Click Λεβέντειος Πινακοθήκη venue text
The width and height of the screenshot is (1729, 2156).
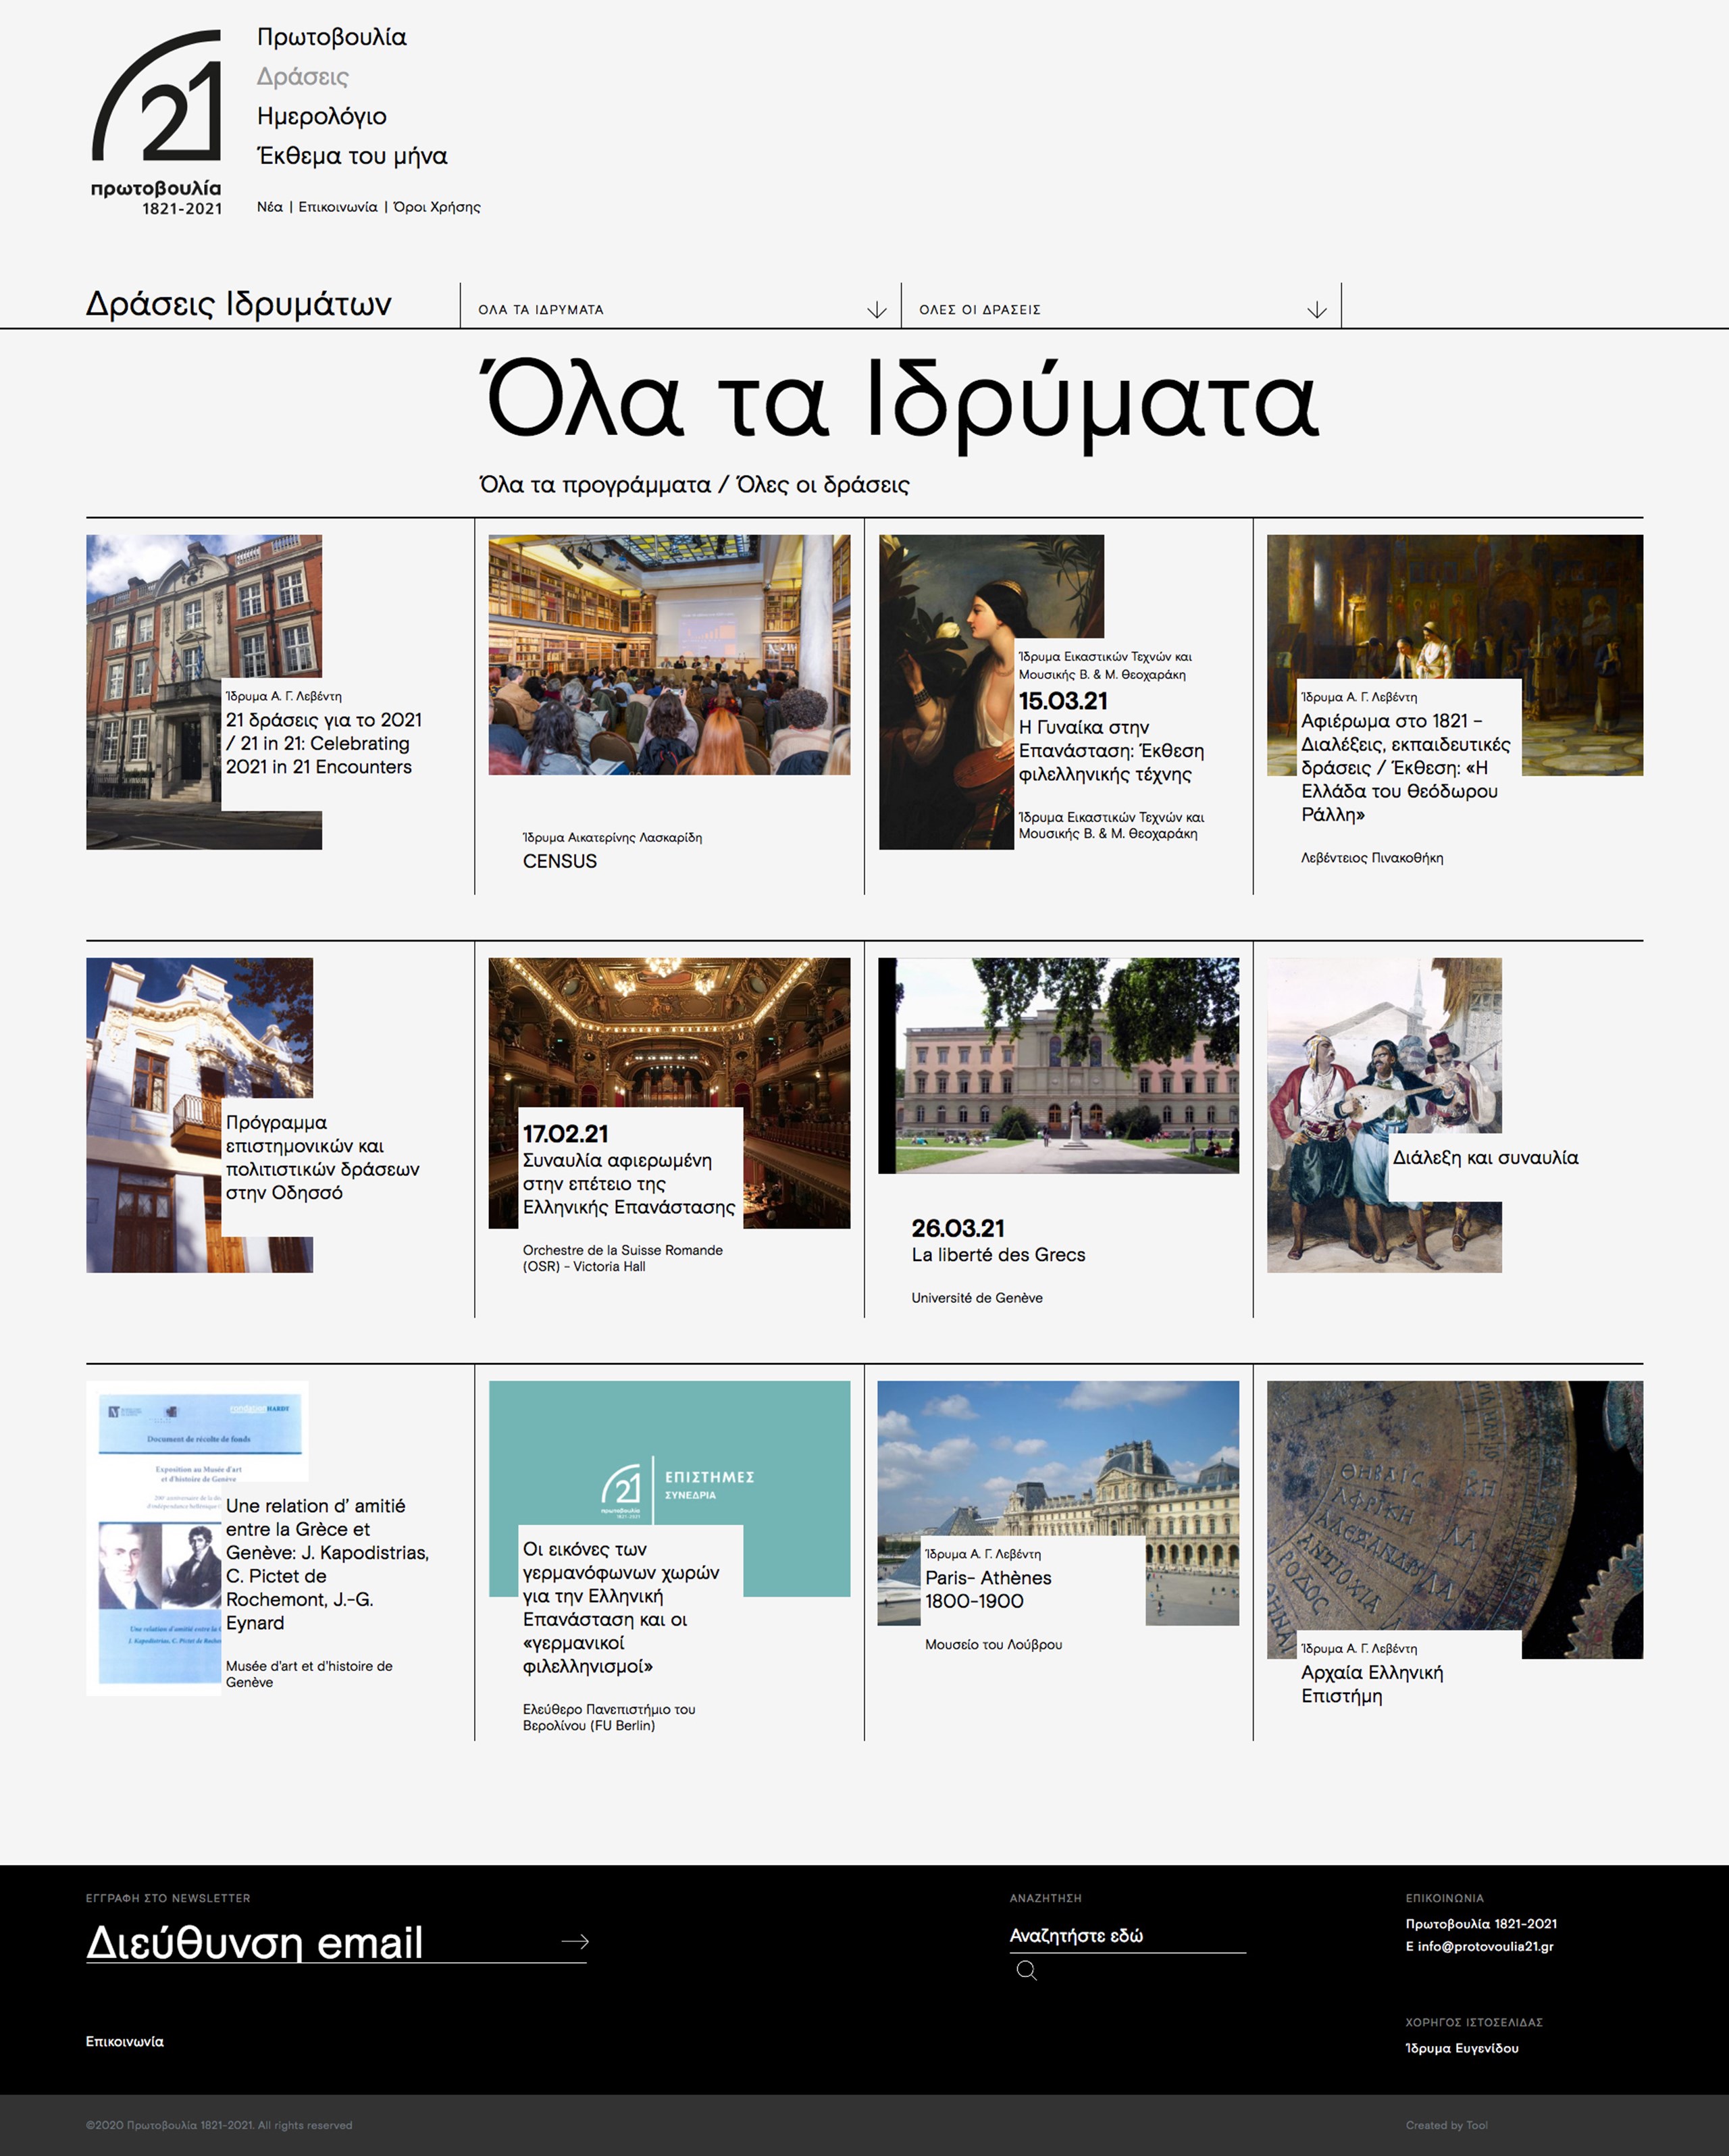click(x=1371, y=857)
